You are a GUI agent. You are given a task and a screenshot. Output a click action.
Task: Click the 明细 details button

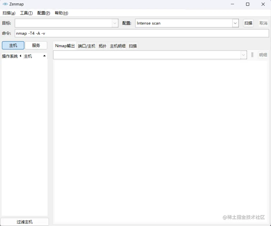tap(263, 55)
